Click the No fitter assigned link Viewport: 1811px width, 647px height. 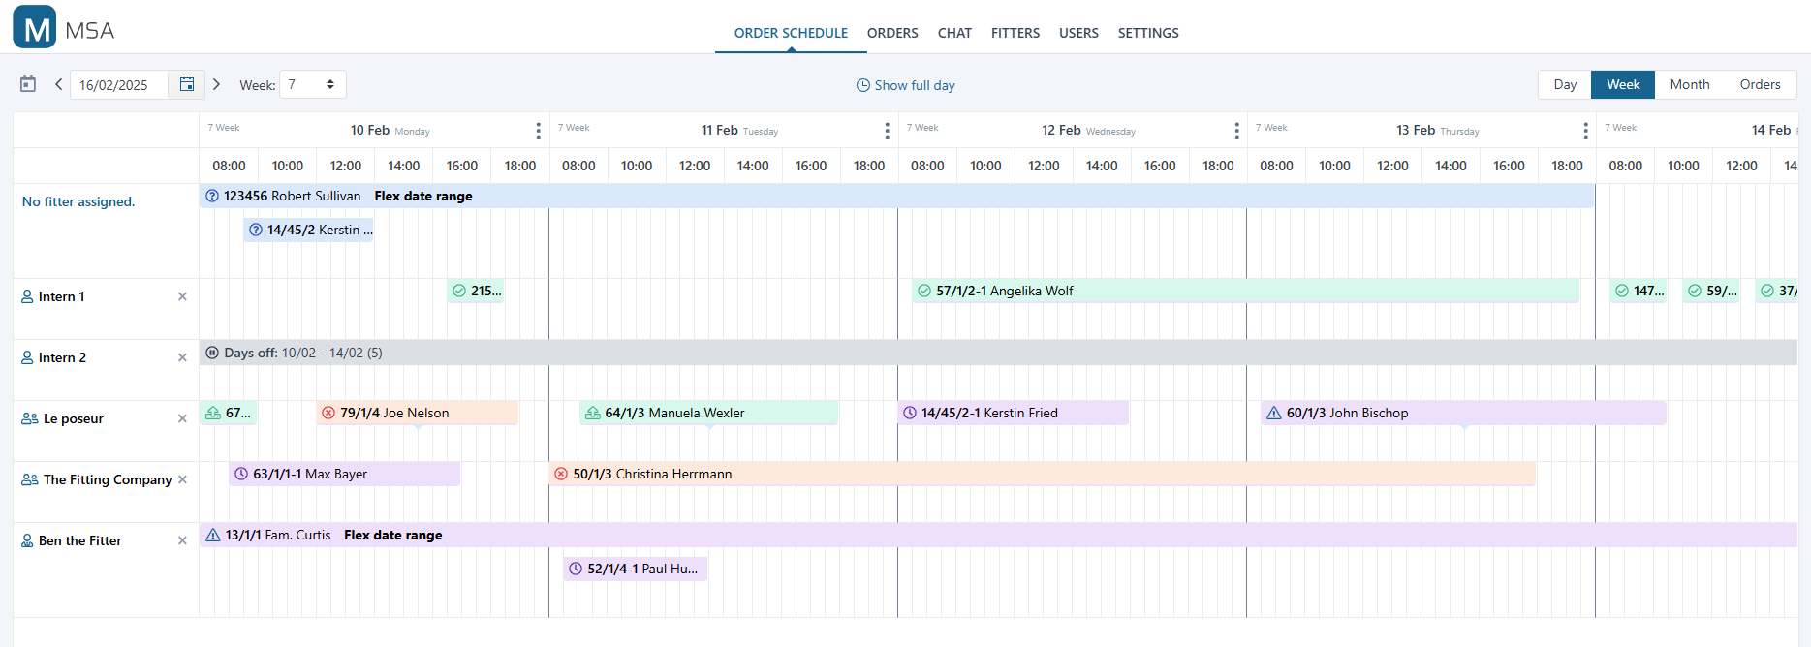tap(78, 201)
